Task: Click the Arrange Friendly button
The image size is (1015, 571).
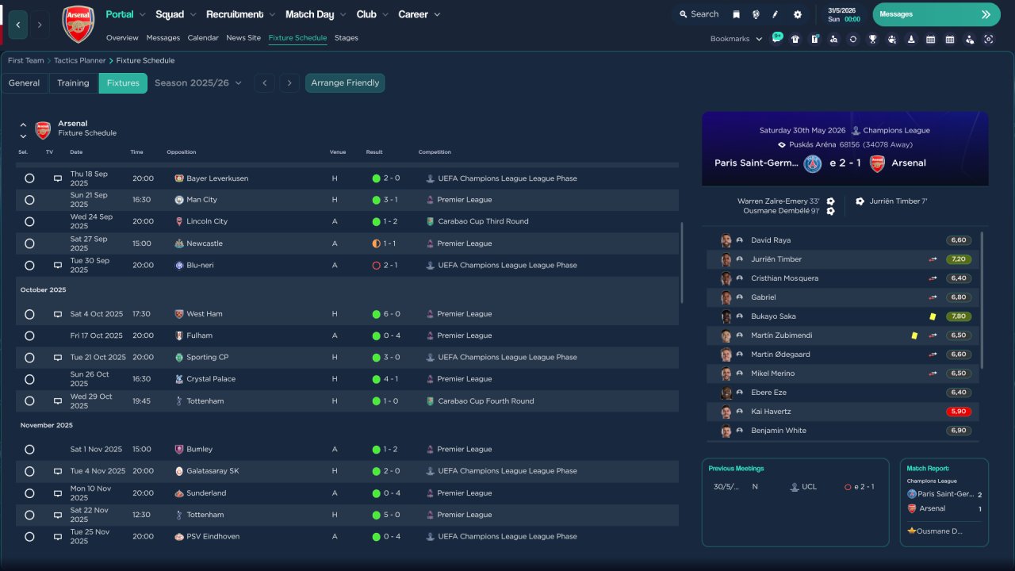Action: (x=345, y=83)
